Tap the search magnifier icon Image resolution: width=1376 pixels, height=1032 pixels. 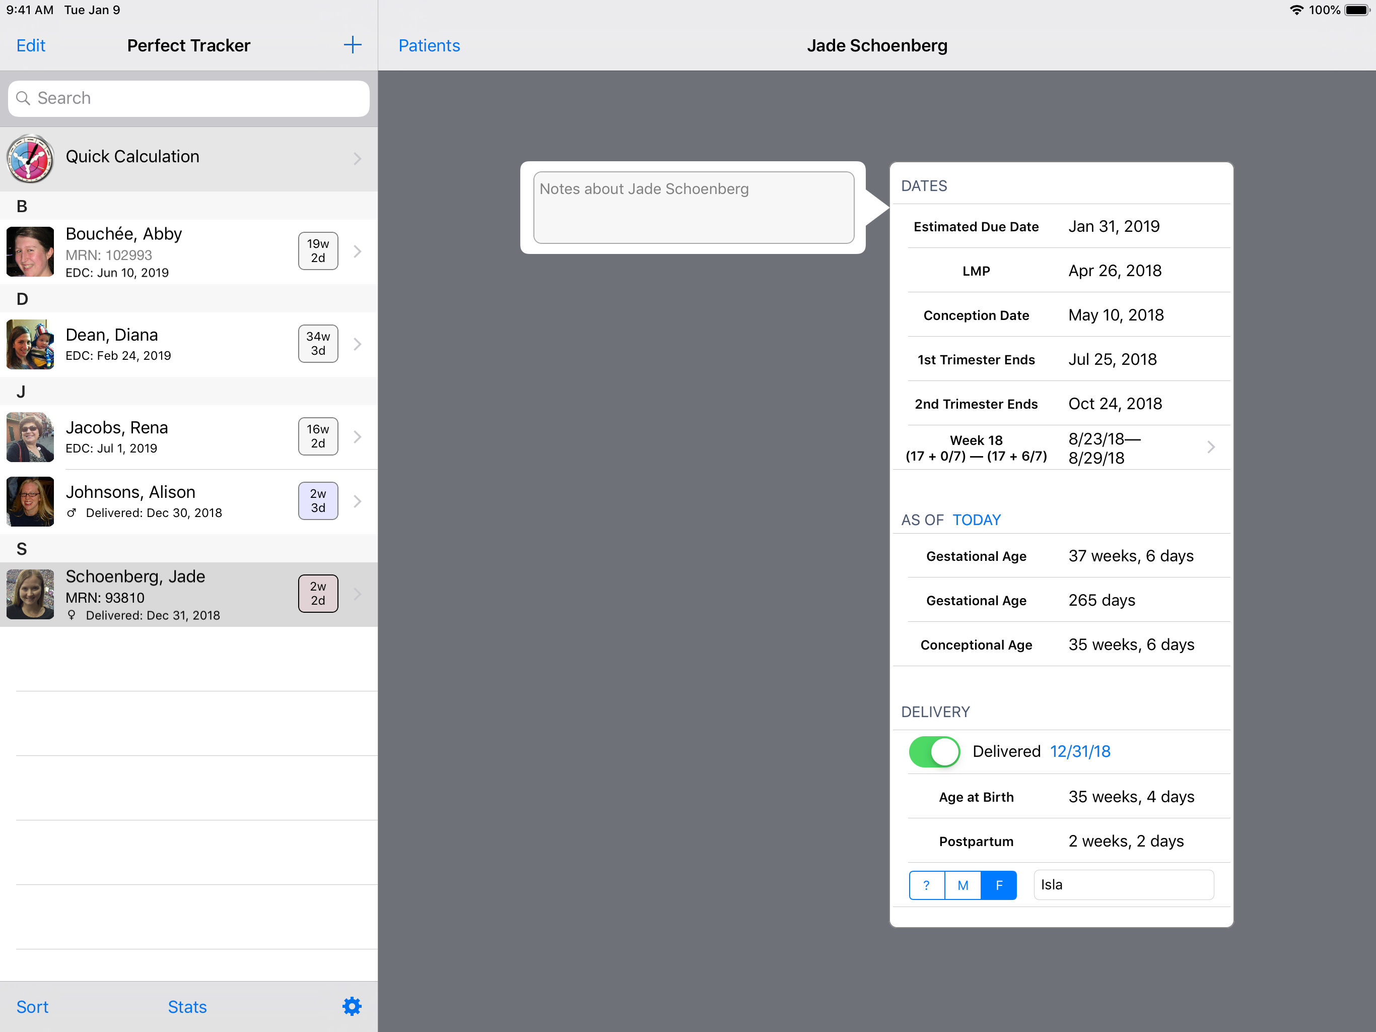(23, 98)
